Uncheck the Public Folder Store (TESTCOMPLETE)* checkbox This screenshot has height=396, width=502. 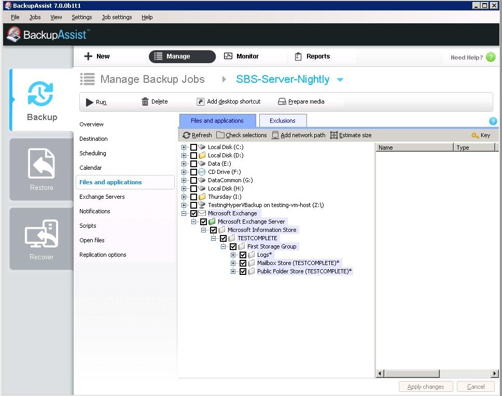click(x=243, y=272)
